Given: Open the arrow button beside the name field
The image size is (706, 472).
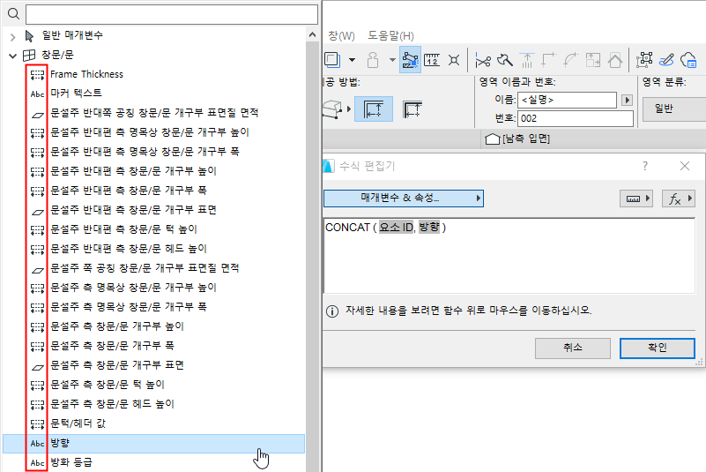Looking at the screenshot, I should point(627,100).
